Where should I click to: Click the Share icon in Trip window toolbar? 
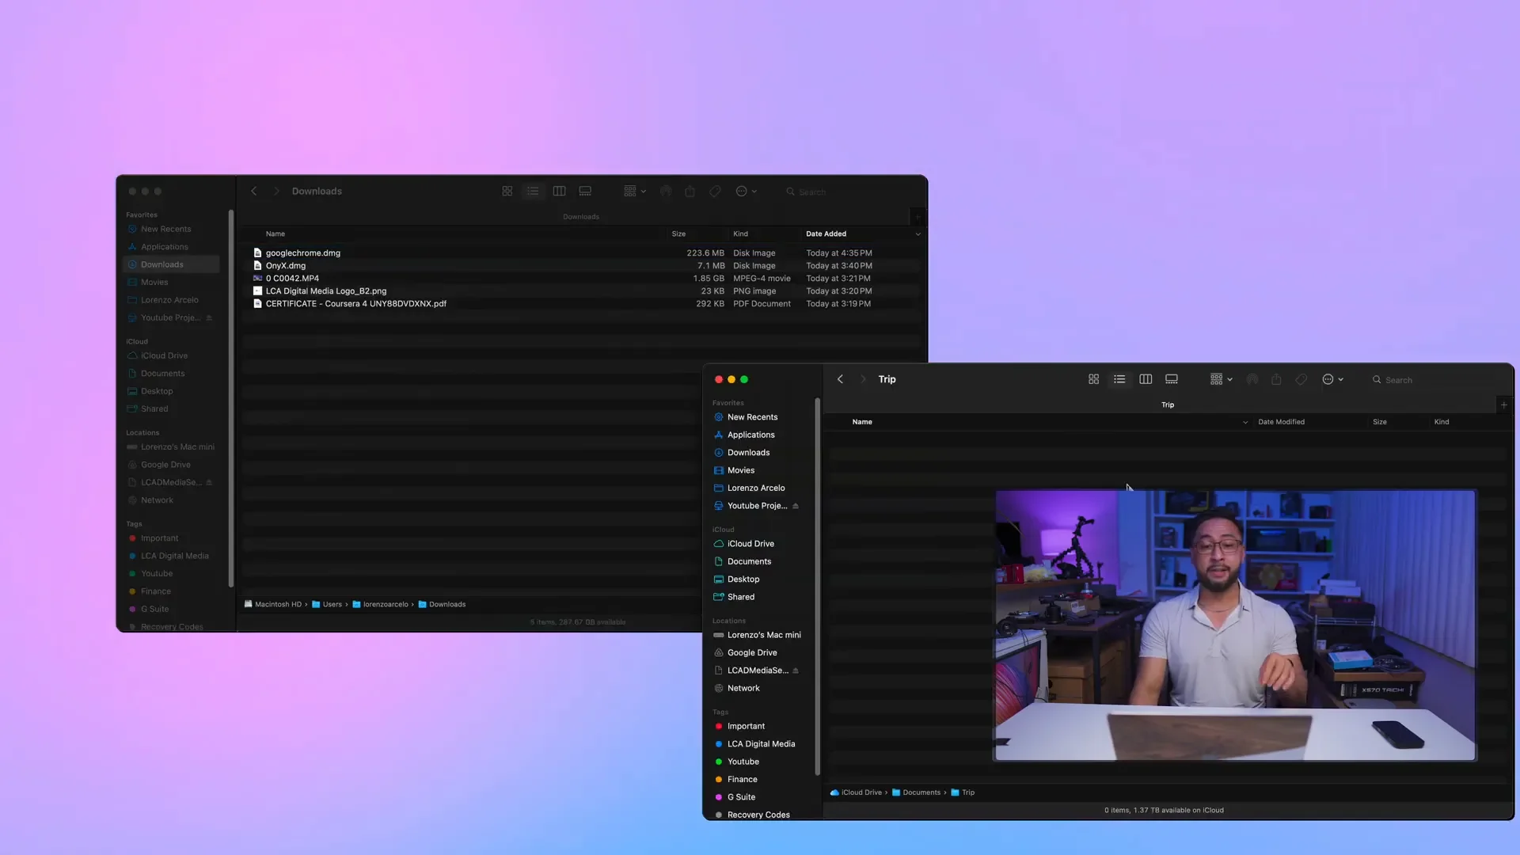1276,379
